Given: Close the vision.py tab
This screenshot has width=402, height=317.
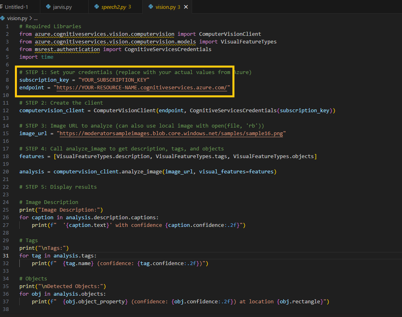Looking at the screenshot, I should tap(186, 7).
